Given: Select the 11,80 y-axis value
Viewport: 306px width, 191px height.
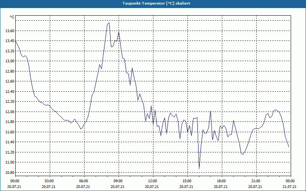Looking at the screenshot, I should click(10, 122).
